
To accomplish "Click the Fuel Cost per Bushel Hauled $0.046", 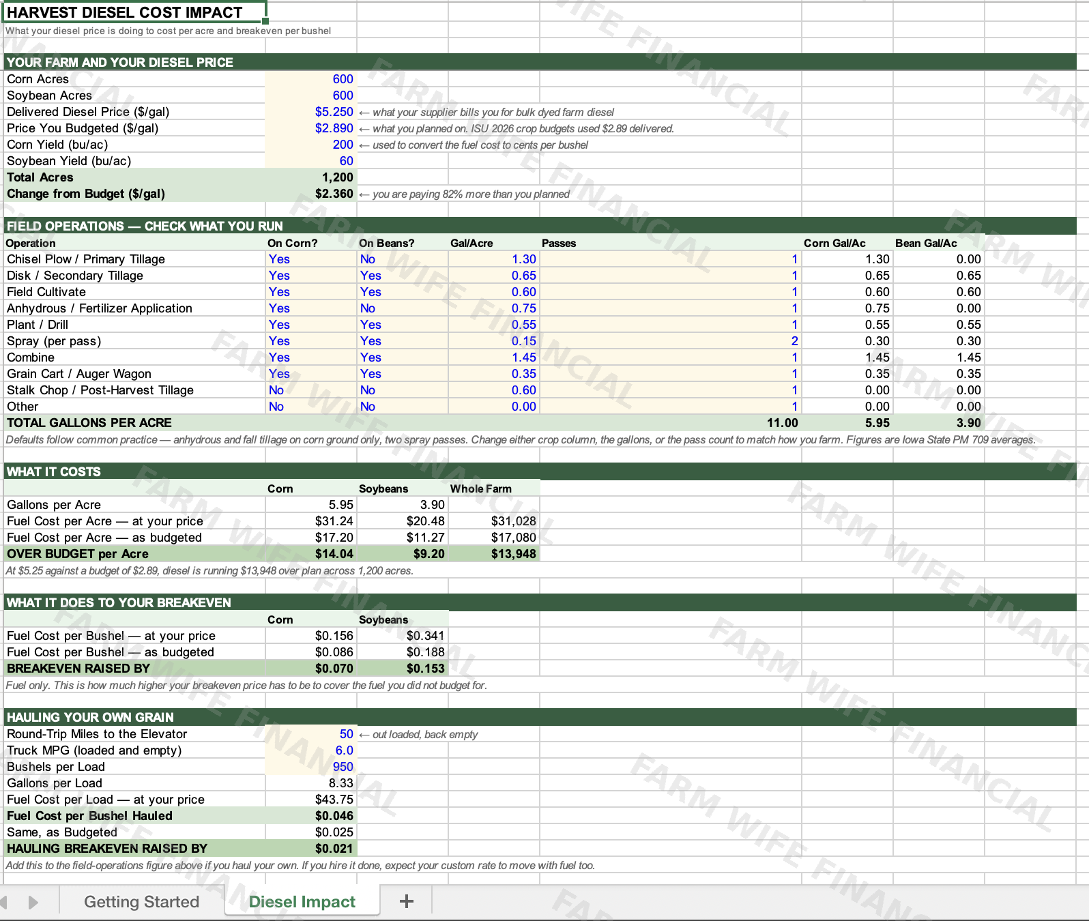I will (x=311, y=816).
